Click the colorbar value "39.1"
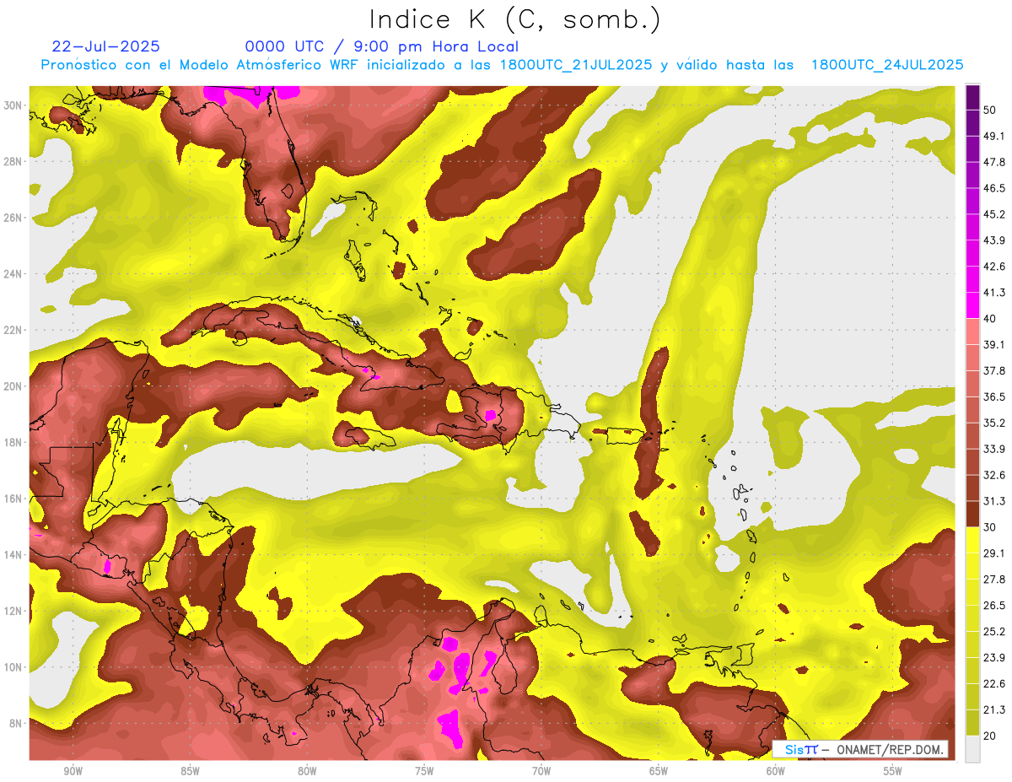The width and height of the screenshot is (1012, 782). pyautogui.click(x=994, y=345)
